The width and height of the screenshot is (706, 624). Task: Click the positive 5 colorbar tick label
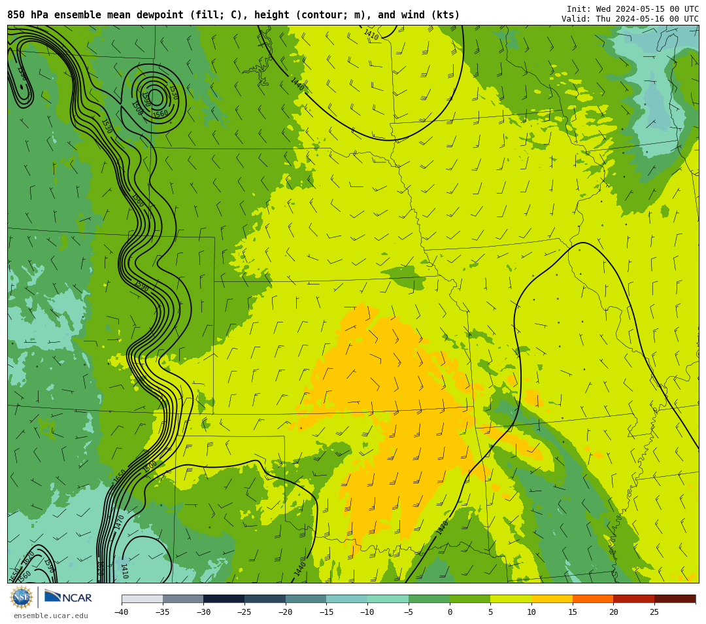pyautogui.click(x=491, y=612)
